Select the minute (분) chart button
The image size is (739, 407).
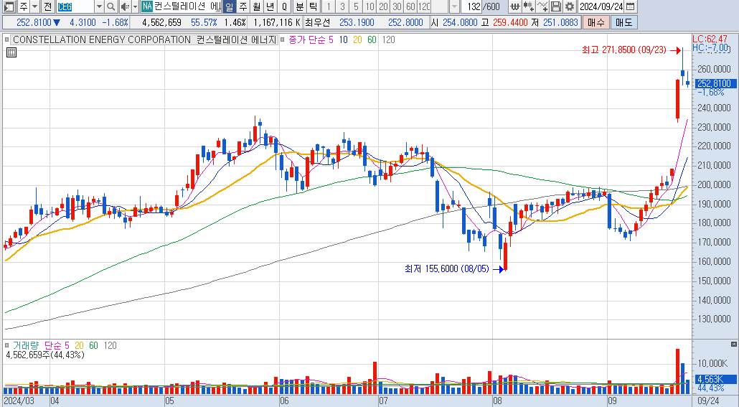(300, 6)
